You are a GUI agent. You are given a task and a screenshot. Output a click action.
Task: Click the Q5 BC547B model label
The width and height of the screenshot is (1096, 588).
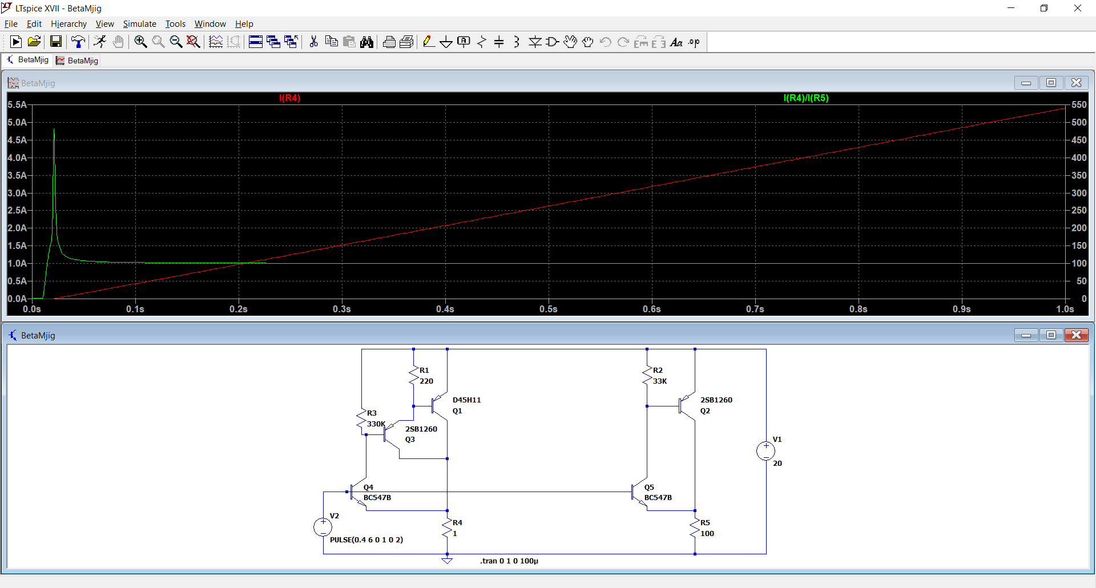point(658,498)
